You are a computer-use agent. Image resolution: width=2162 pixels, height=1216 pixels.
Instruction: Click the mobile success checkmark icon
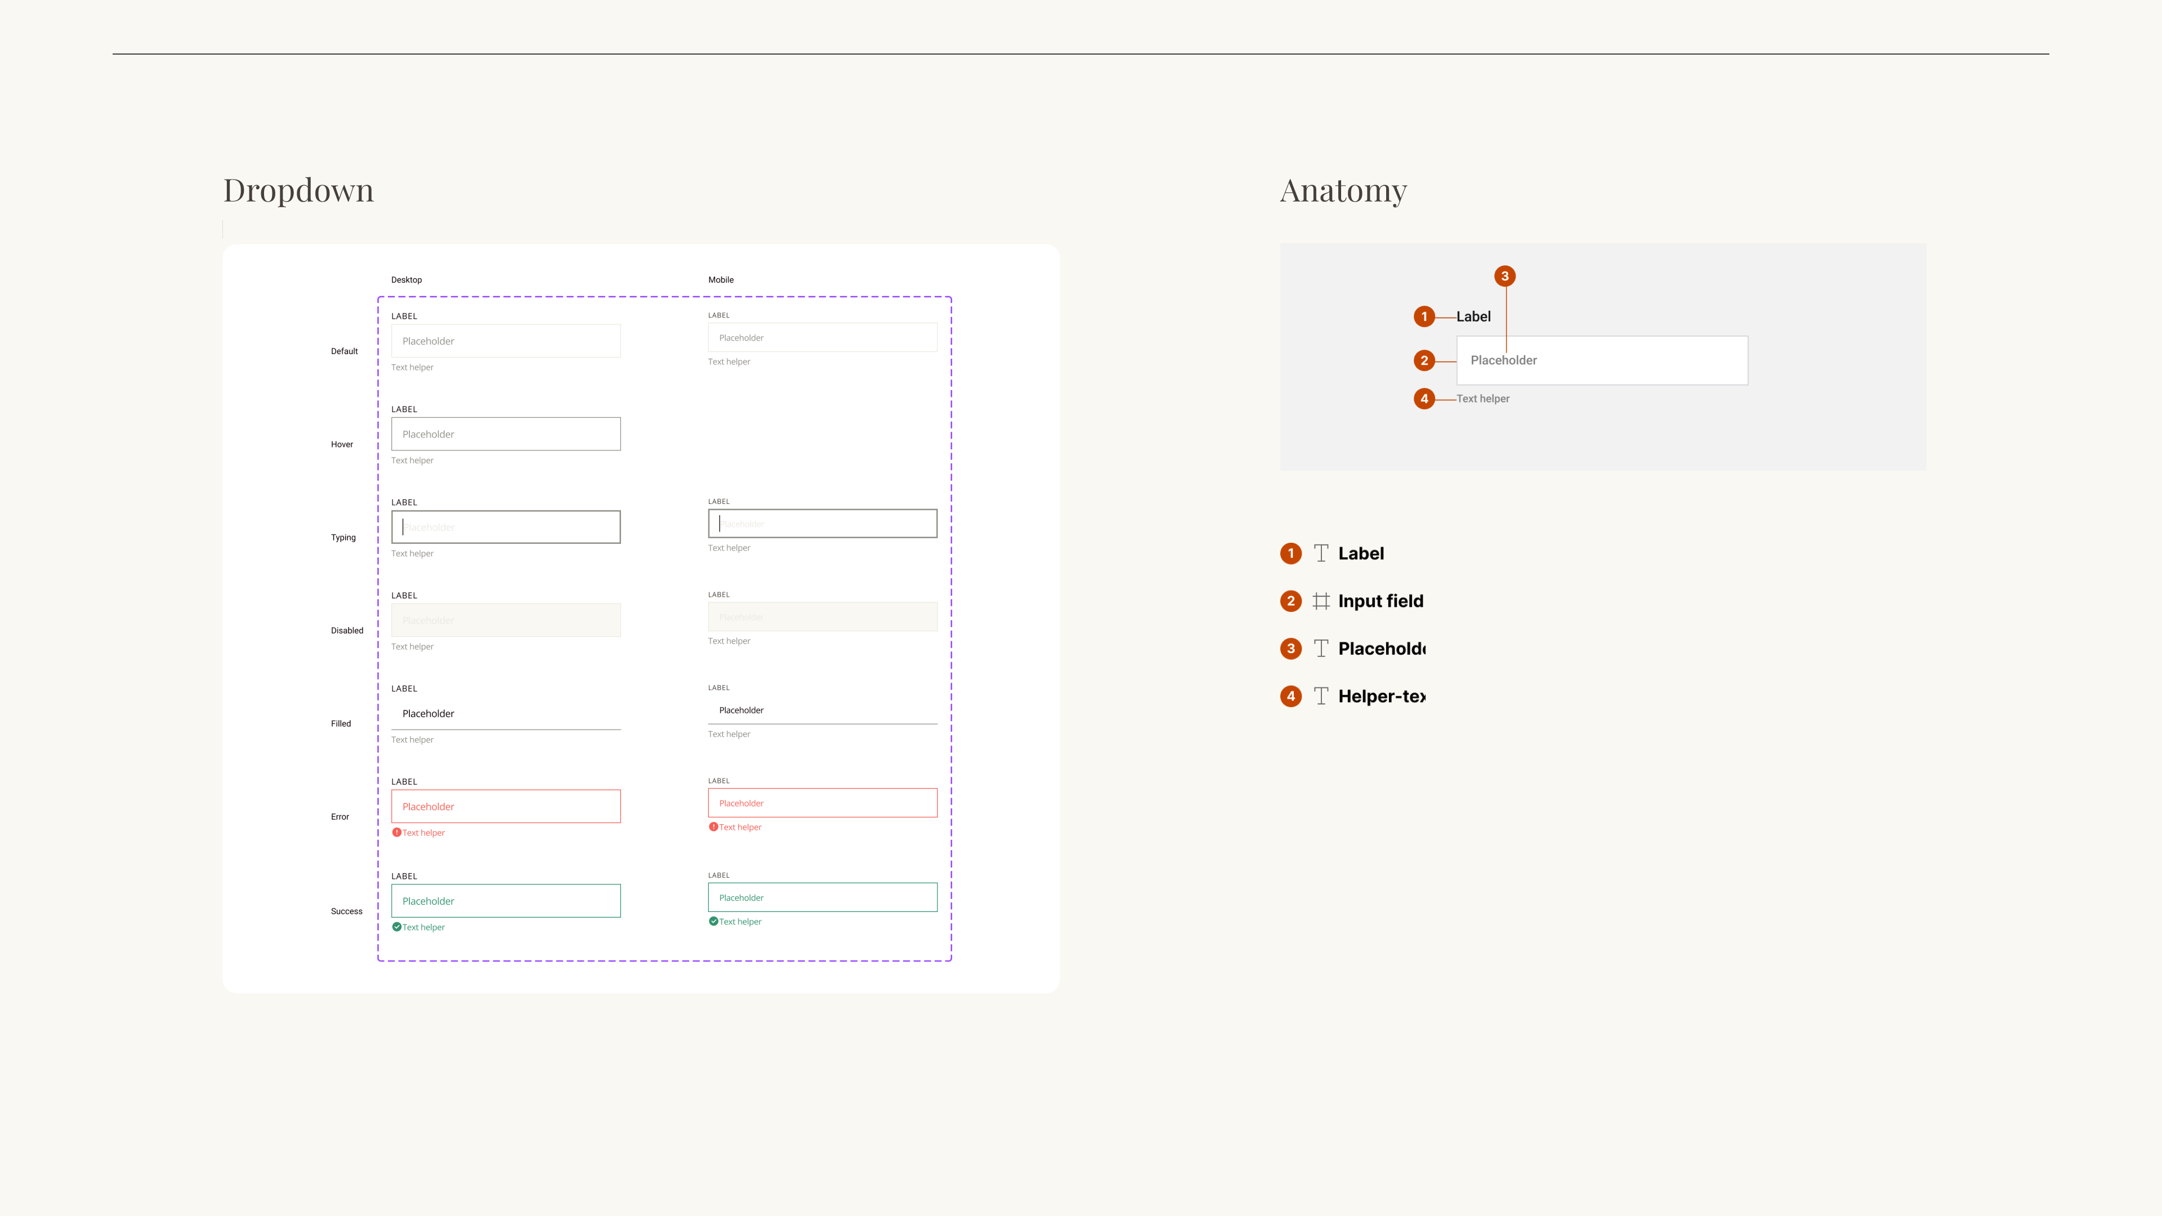tap(713, 922)
